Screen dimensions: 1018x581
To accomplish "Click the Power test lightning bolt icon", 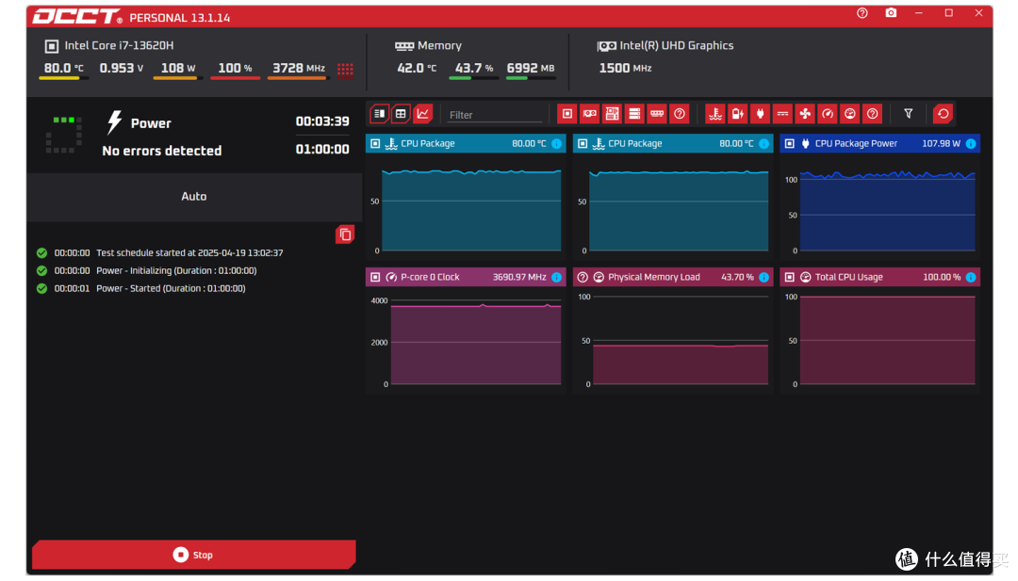I will pos(114,121).
